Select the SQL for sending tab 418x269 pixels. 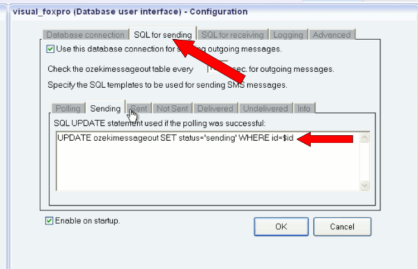[163, 34]
